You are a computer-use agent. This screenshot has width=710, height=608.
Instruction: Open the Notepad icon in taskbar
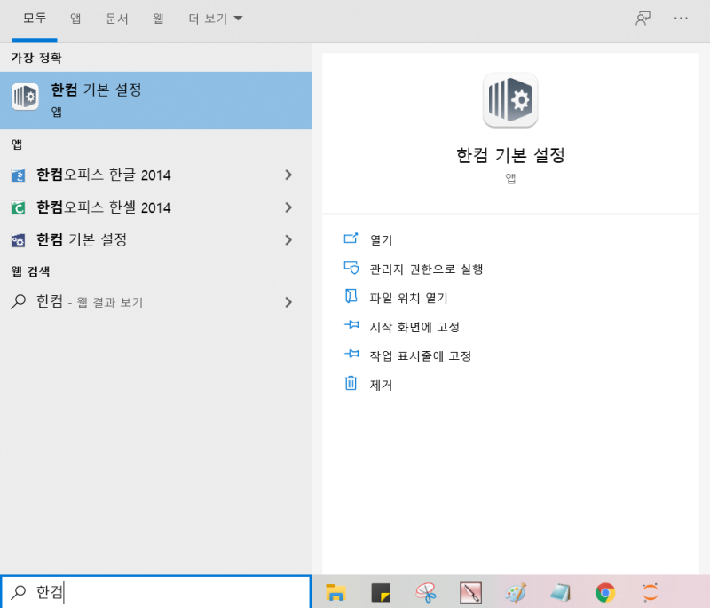[561, 592]
